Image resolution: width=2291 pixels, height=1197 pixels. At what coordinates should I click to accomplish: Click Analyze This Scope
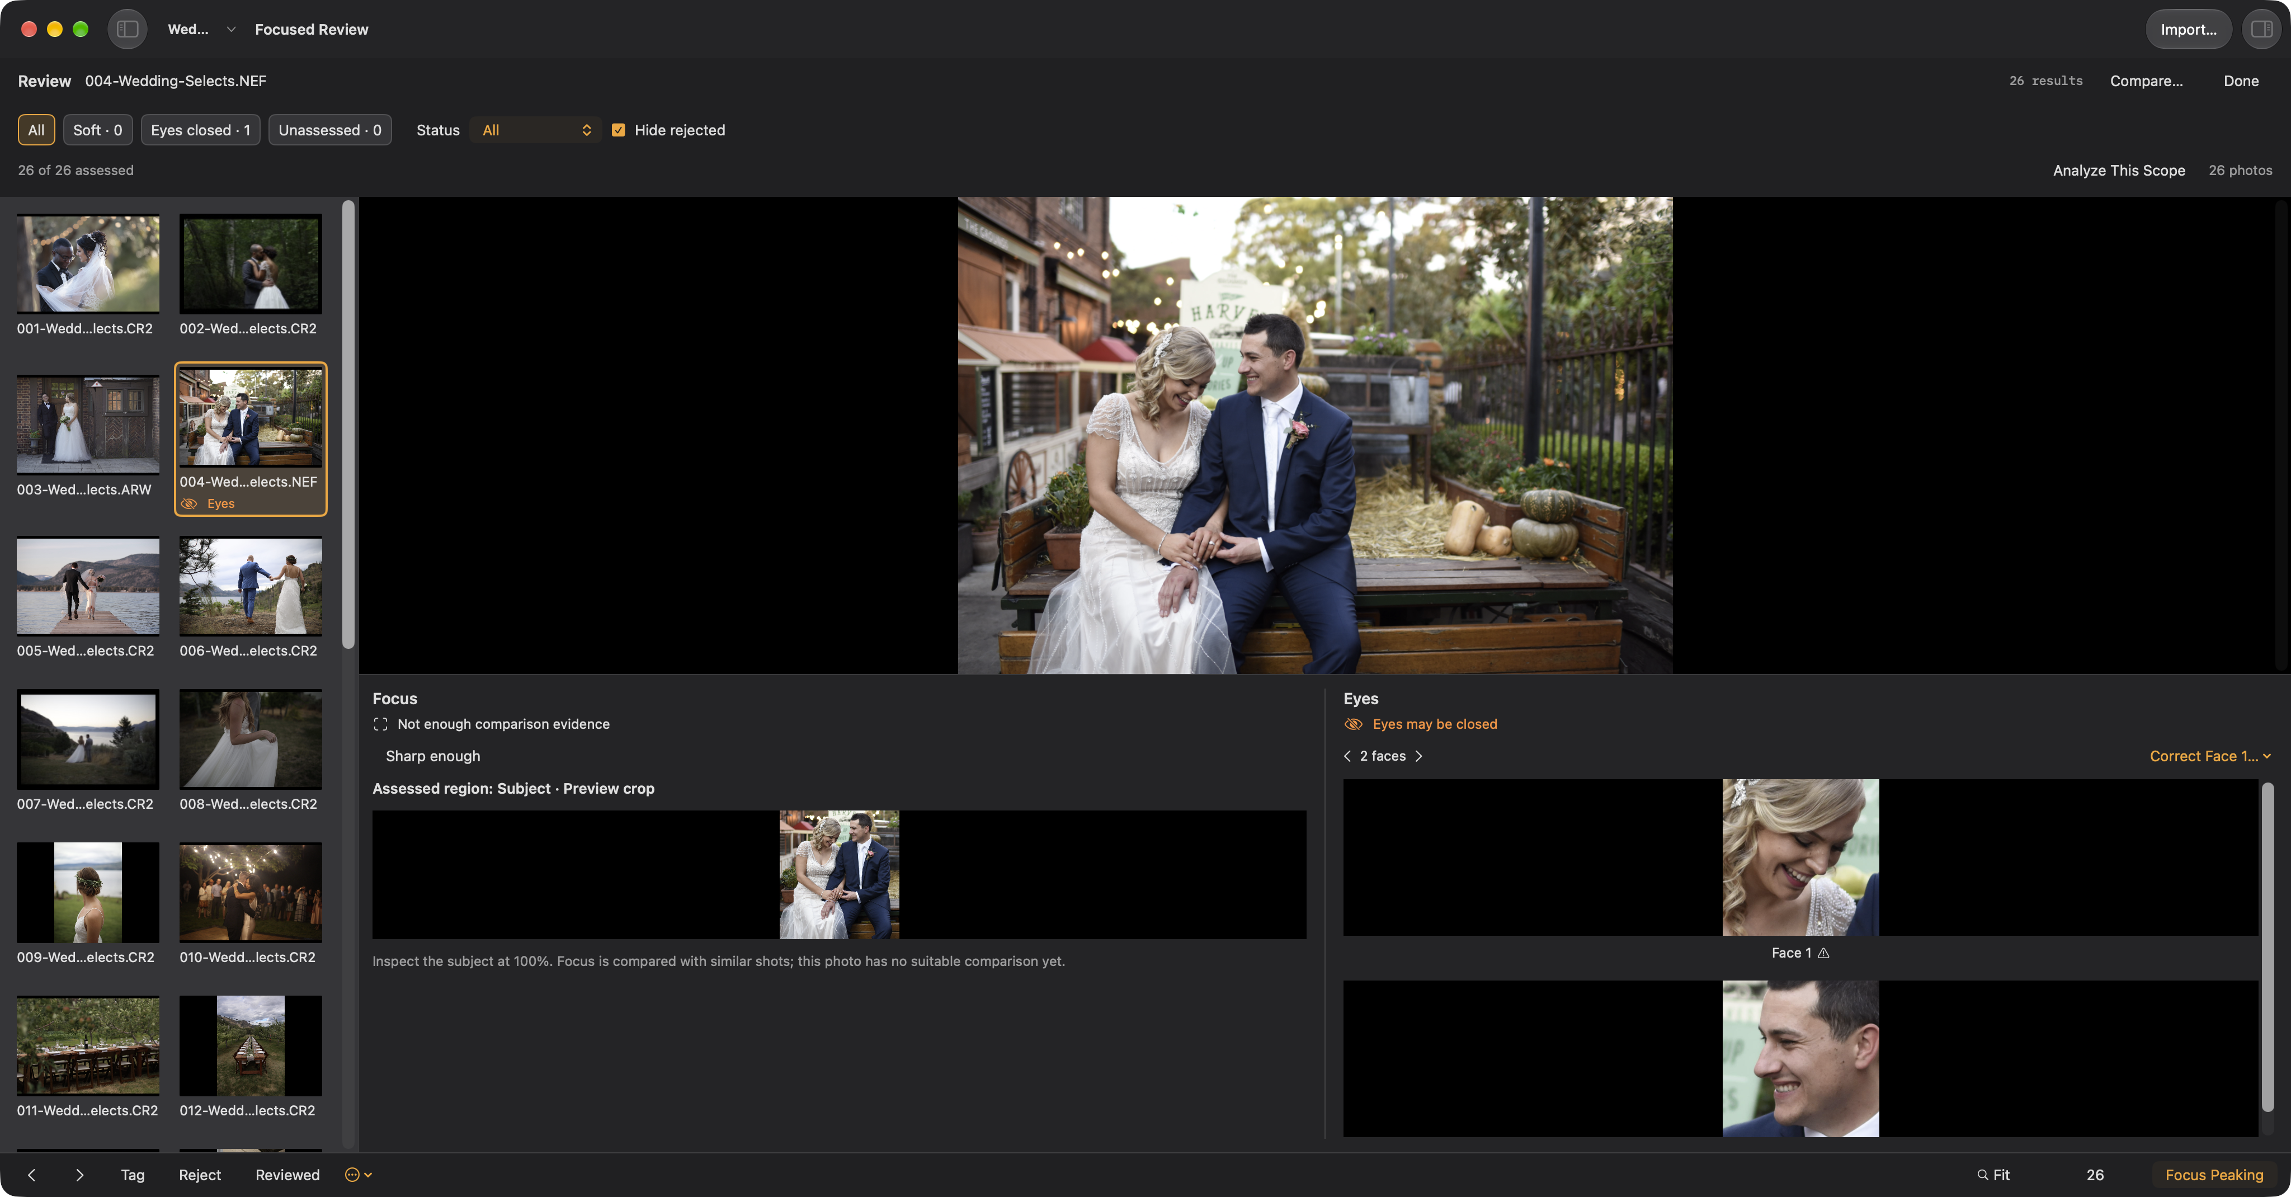[2119, 170]
